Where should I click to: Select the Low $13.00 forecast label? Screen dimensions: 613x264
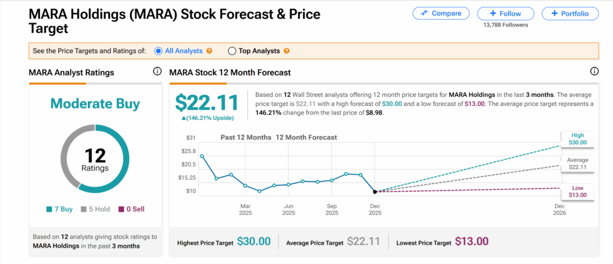pyautogui.click(x=578, y=191)
